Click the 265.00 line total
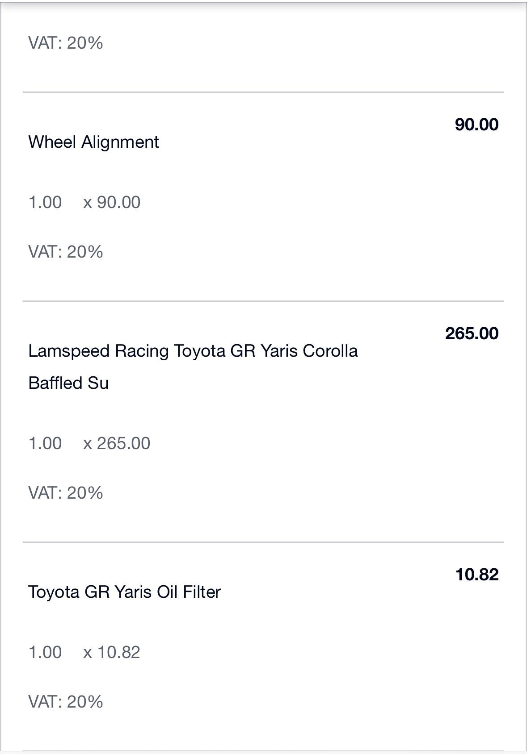The width and height of the screenshot is (527, 754). pos(472,333)
